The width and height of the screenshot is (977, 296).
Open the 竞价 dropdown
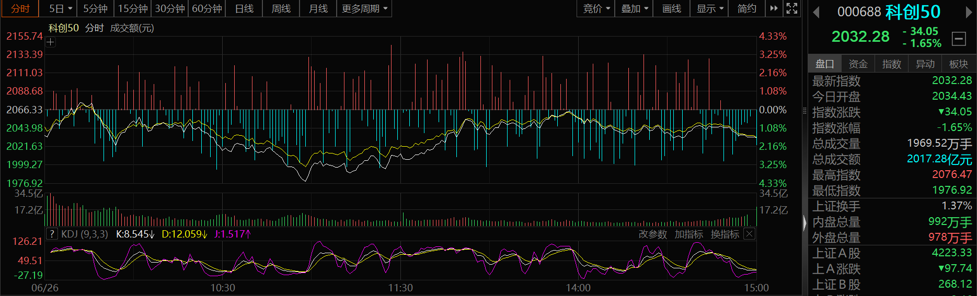[x=596, y=8]
